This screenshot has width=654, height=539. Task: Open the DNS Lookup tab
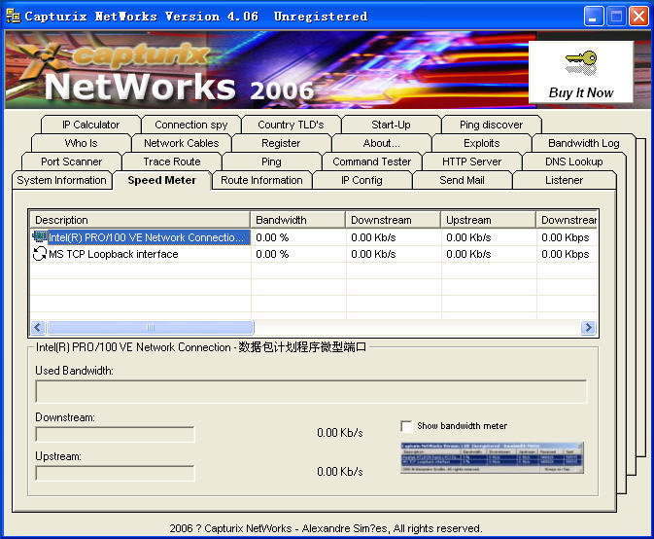[574, 162]
